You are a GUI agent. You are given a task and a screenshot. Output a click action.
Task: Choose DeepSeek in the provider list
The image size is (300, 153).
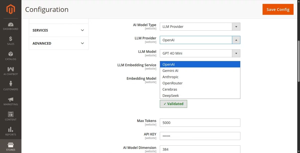tap(170, 96)
